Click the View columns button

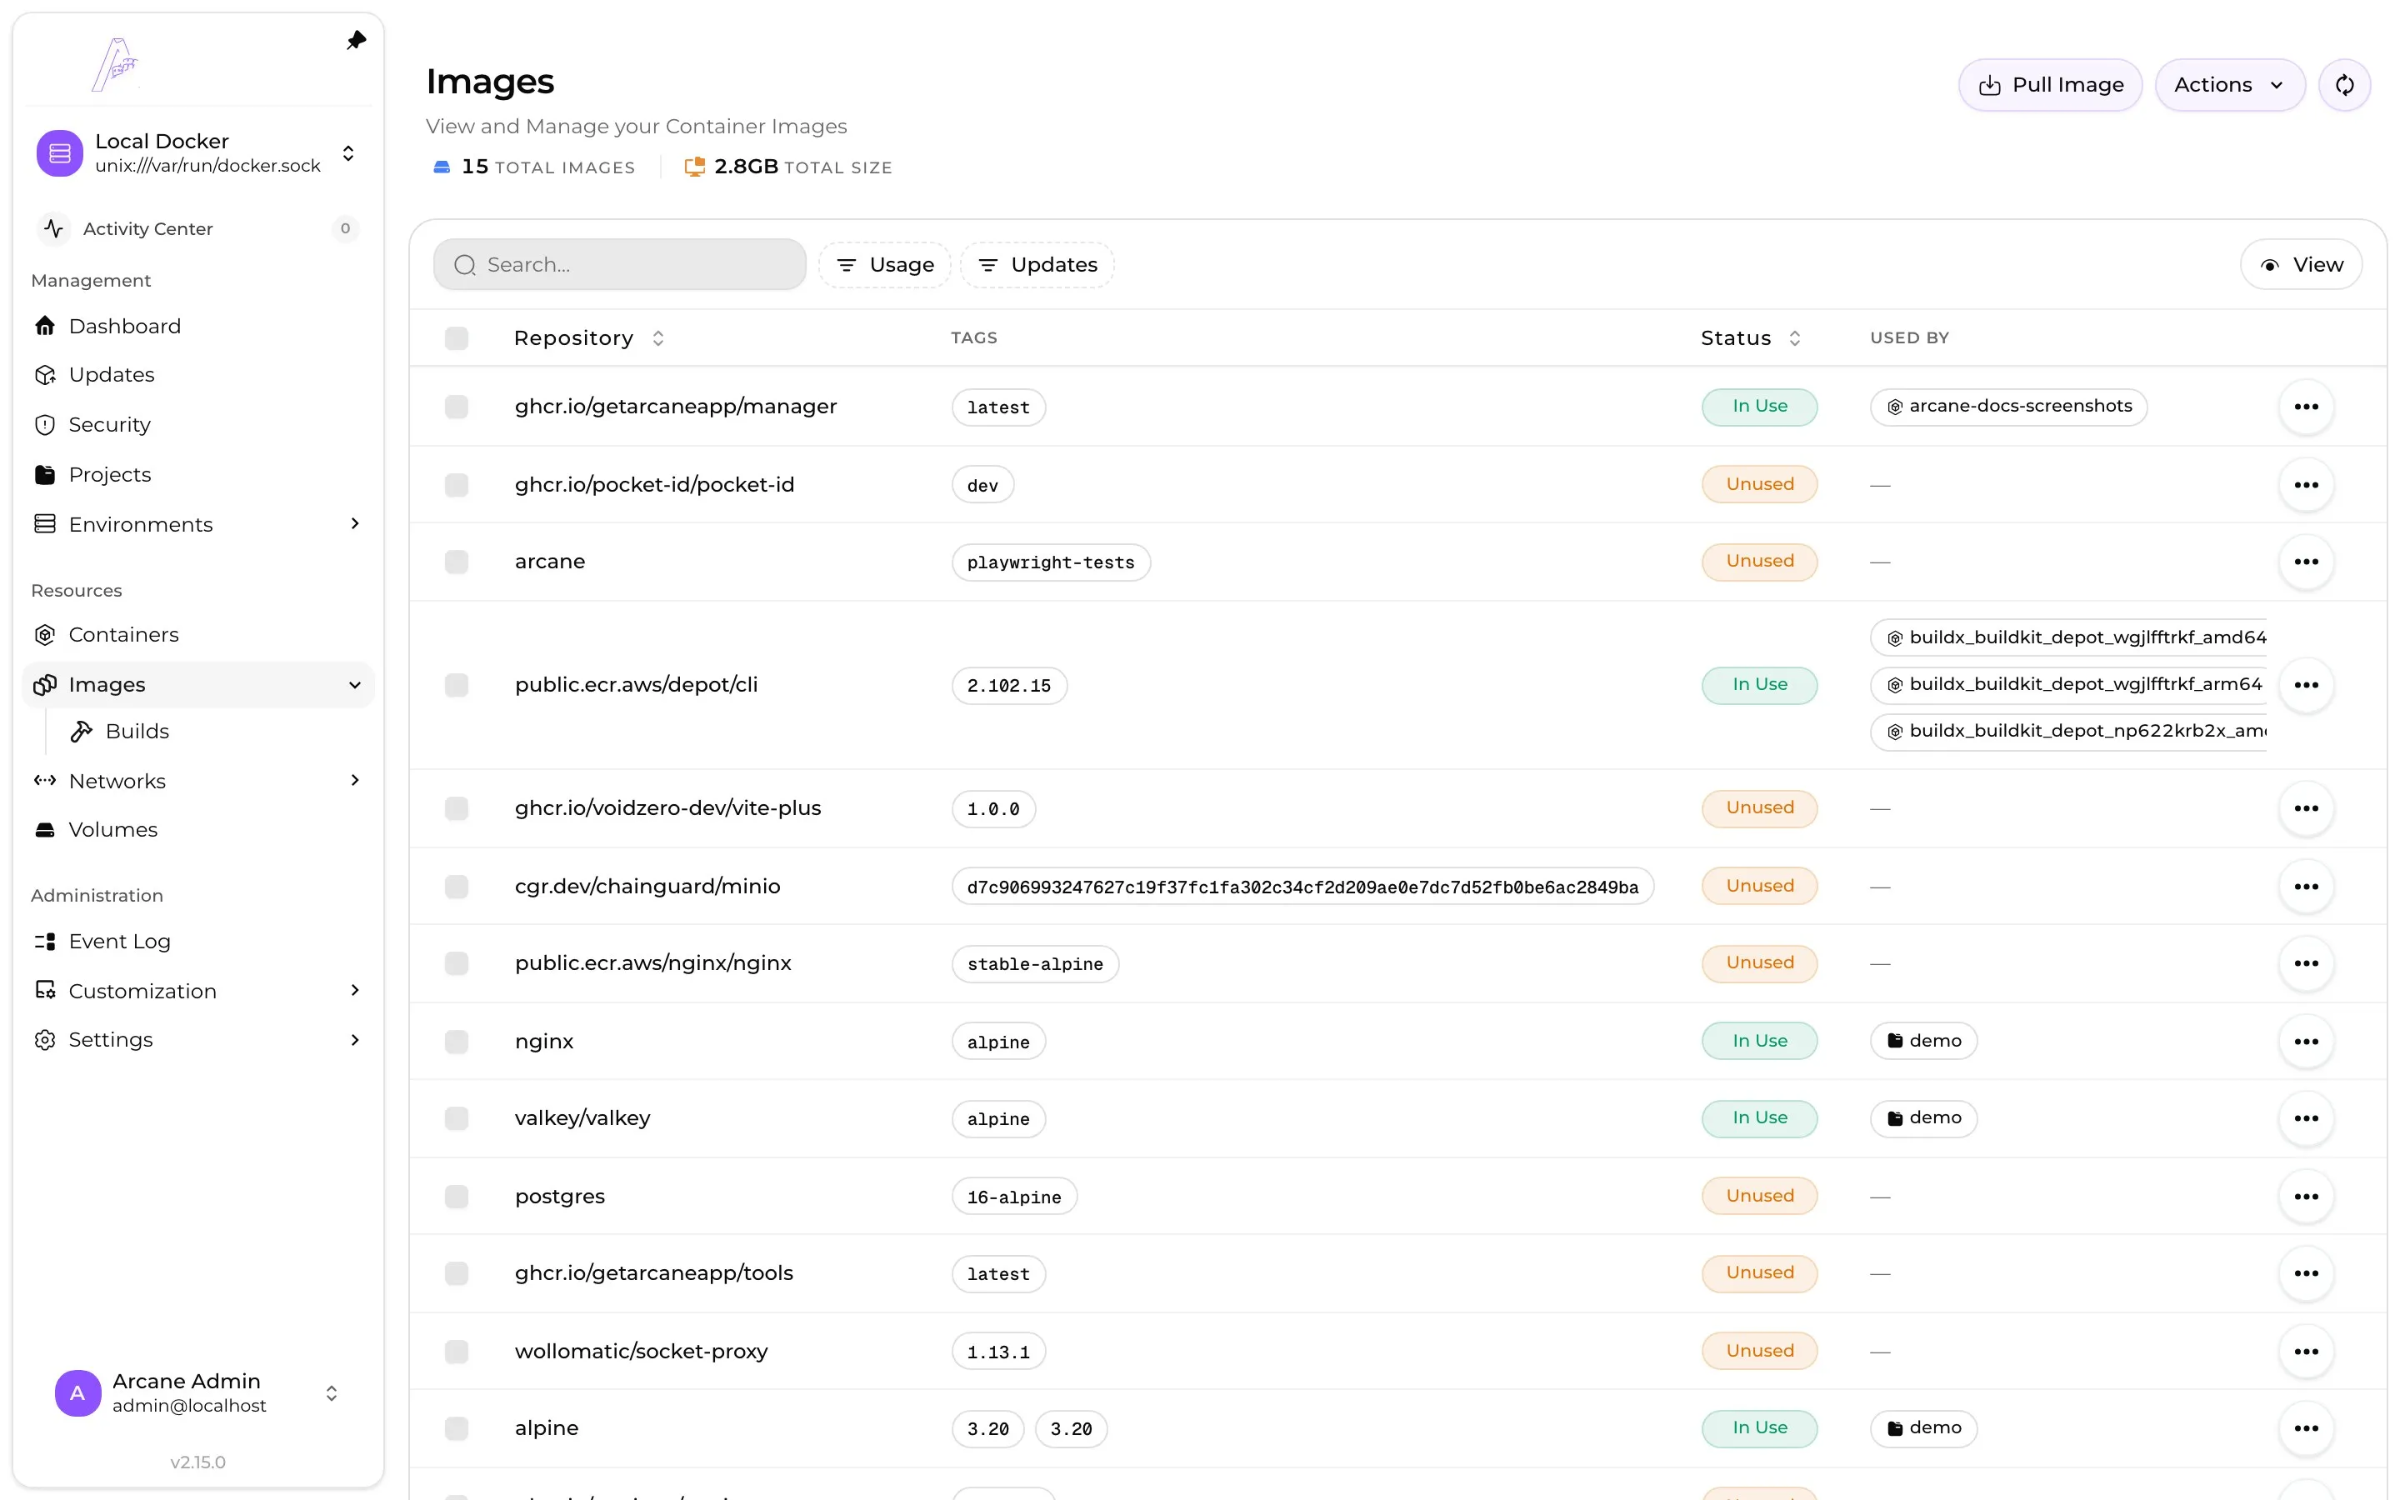click(2301, 265)
